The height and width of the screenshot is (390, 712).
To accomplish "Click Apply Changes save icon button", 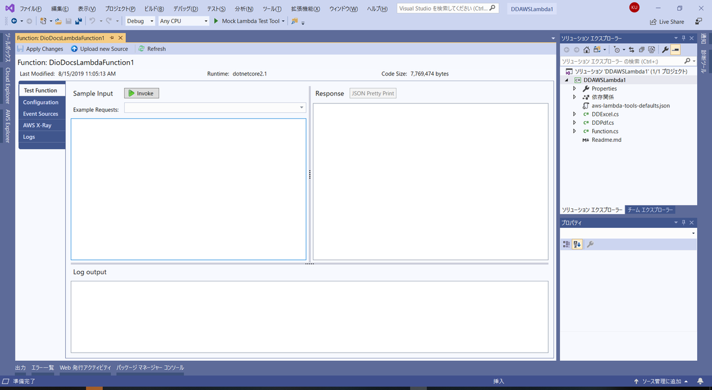I will point(40,49).
